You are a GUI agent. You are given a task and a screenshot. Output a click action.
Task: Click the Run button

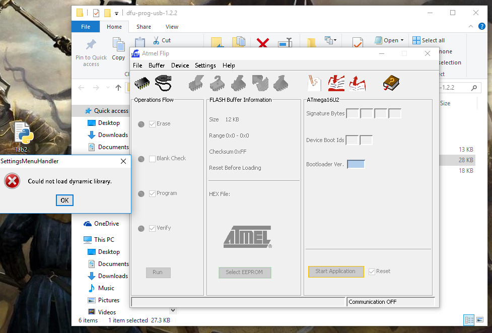pos(158,273)
